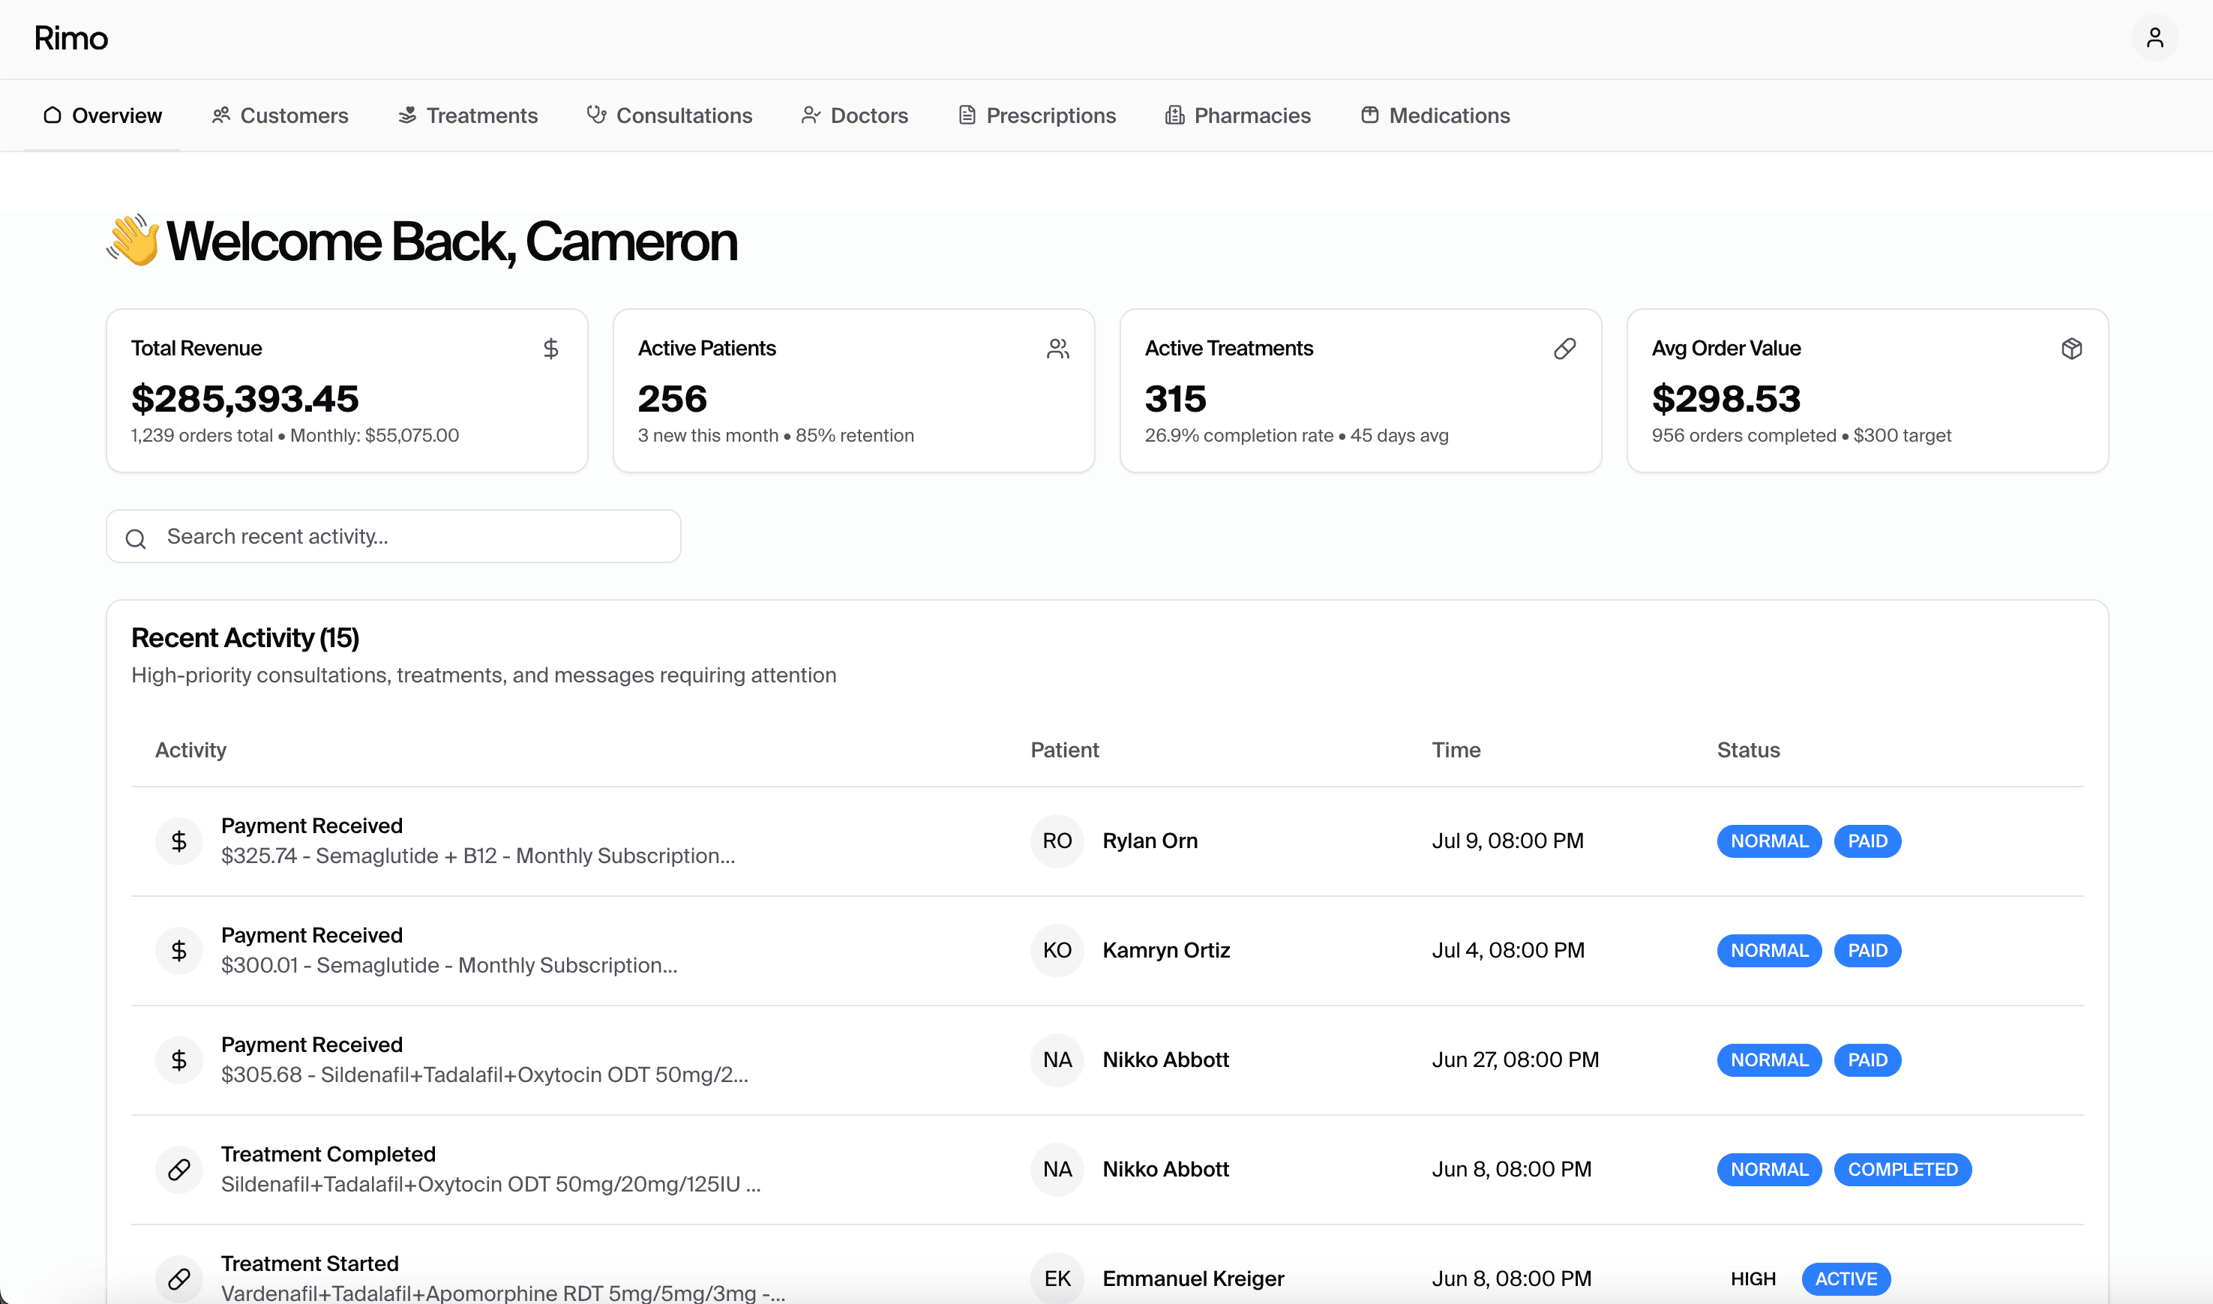
Task: Click the users icon on Active Patients card
Action: [1057, 349]
